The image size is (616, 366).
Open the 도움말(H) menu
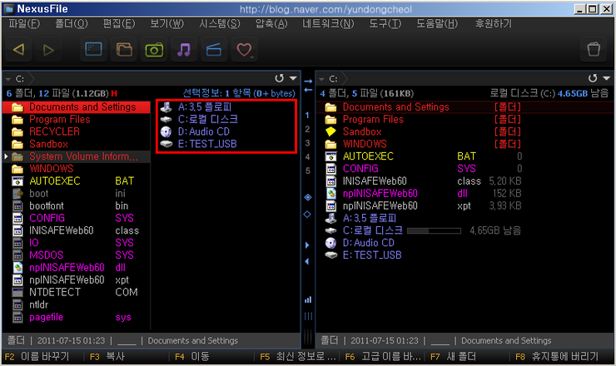point(437,24)
